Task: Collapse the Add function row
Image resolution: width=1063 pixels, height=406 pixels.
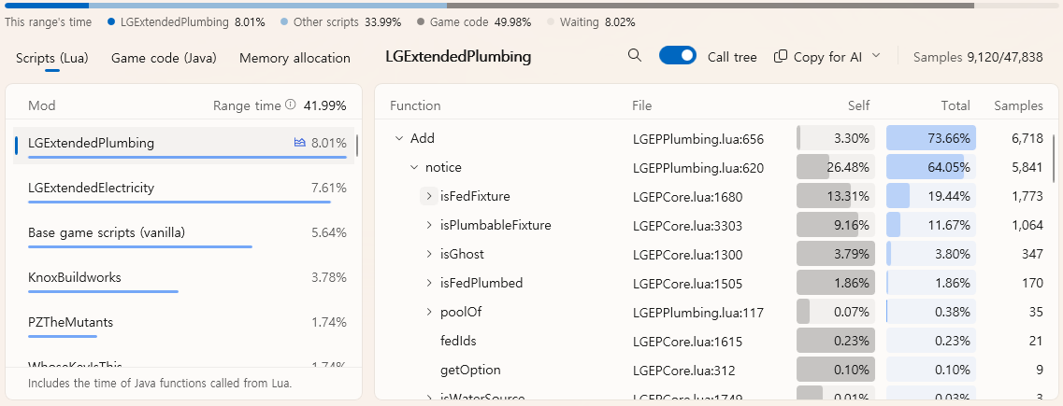Action: tap(398, 139)
